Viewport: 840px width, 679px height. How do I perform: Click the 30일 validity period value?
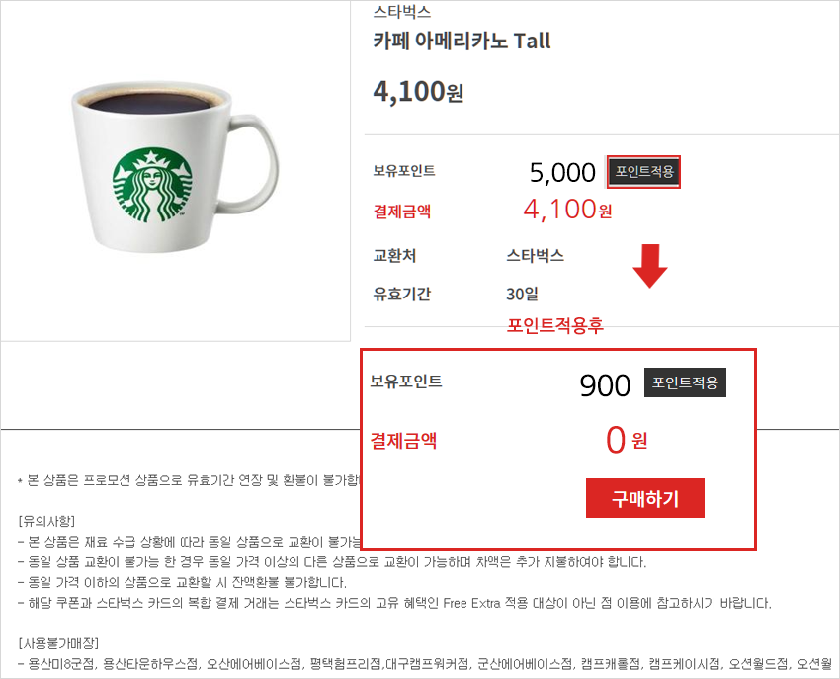coord(522,294)
